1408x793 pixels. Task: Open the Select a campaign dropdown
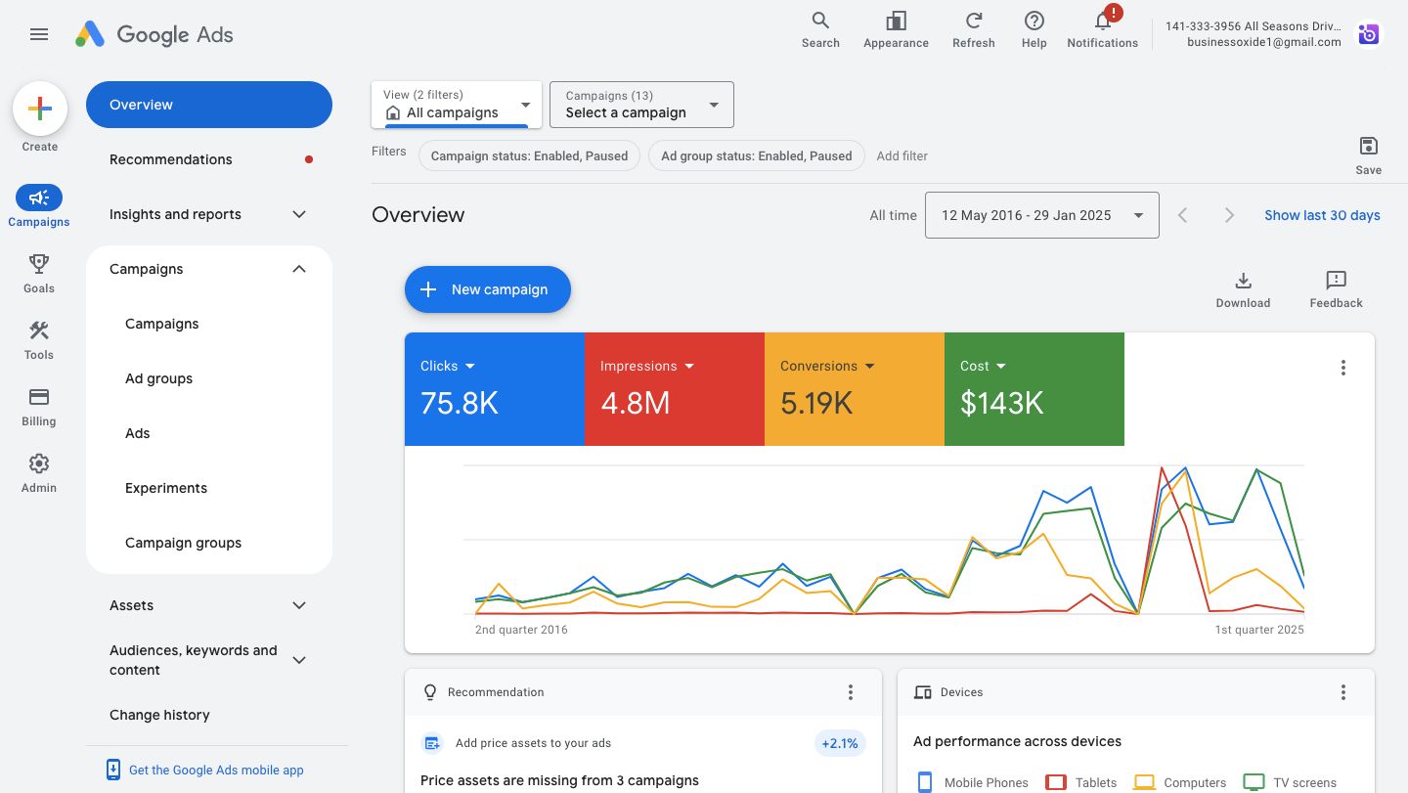(641, 105)
